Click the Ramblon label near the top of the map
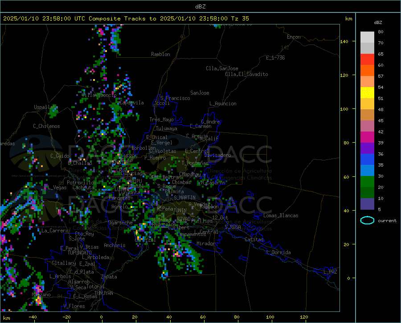401x323 pixels. 160,54
